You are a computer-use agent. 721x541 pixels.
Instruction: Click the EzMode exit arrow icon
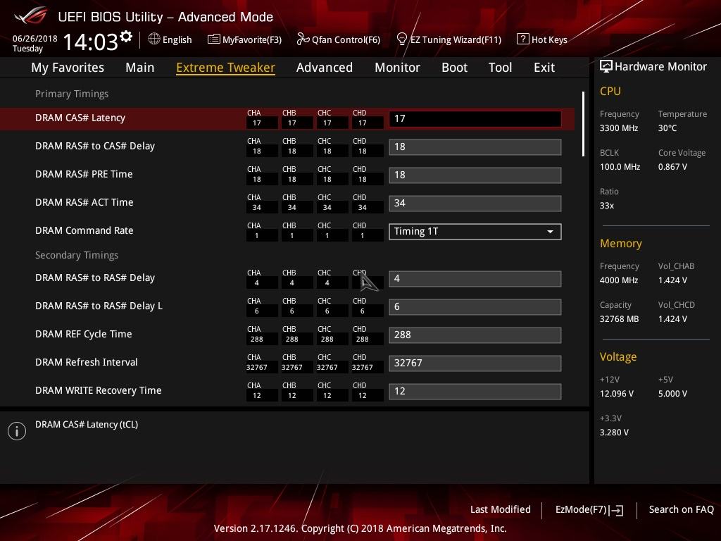point(616,510)
